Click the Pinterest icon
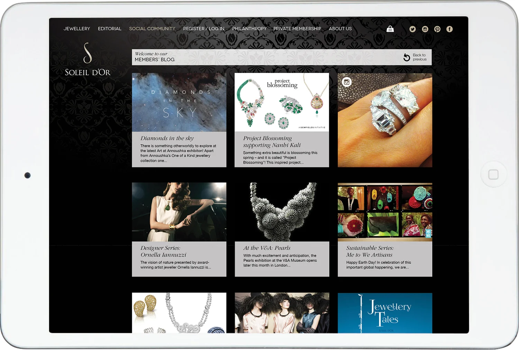 437,29
